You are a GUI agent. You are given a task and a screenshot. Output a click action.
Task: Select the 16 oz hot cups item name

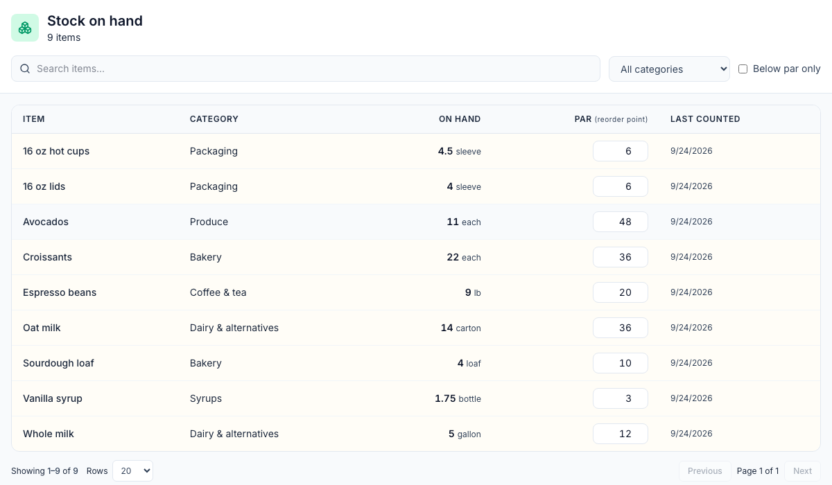tap(56, 151)
